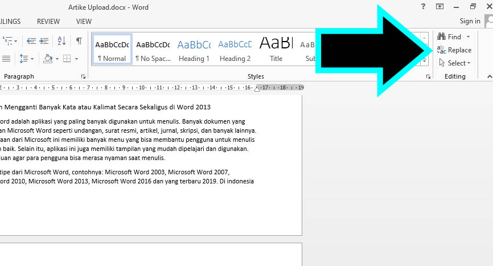
Task: Click the Shading paint bucket icon
Action: (48, 59)
